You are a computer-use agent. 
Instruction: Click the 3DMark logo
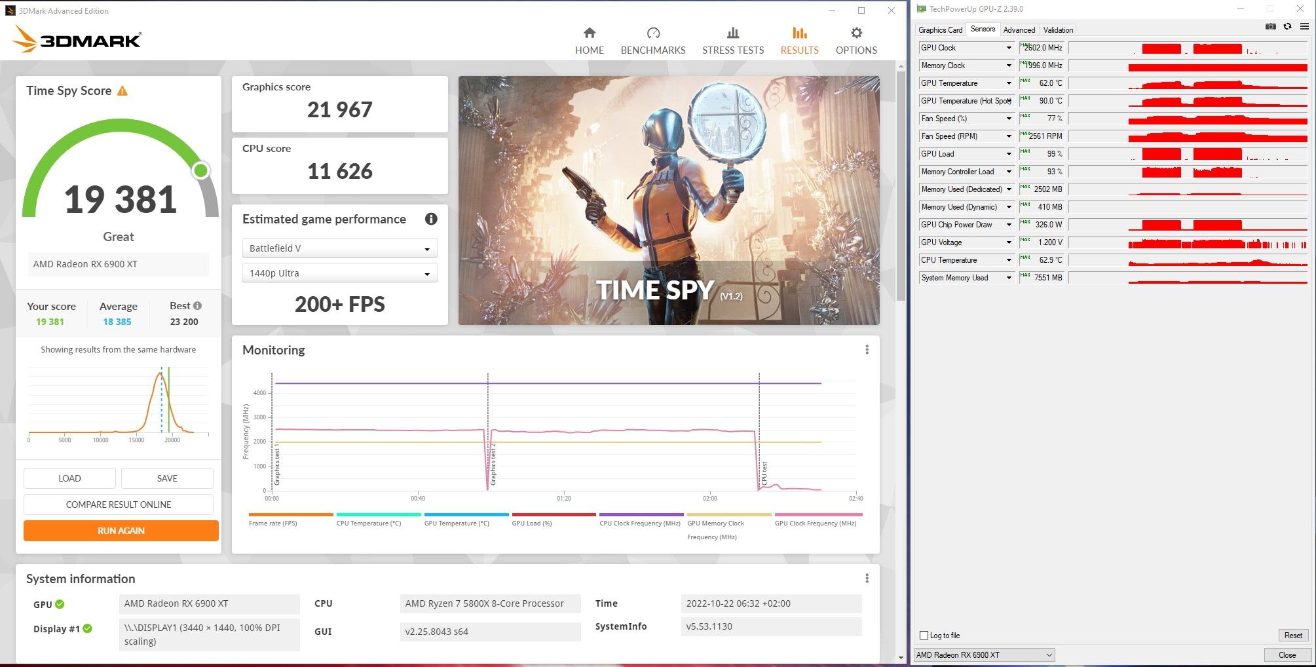pos(77,39)
